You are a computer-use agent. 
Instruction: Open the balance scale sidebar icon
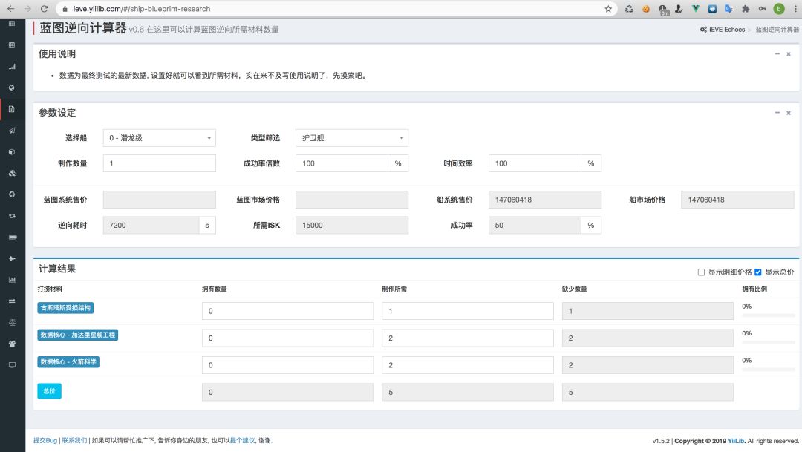click(12, 322)
